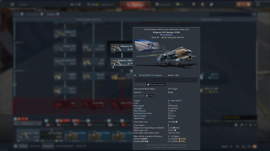Select the Vautour IIN(C) vehicle card
Image resolution: width=270 pixels, height=151 pixels.
click(x=122, y=62)
